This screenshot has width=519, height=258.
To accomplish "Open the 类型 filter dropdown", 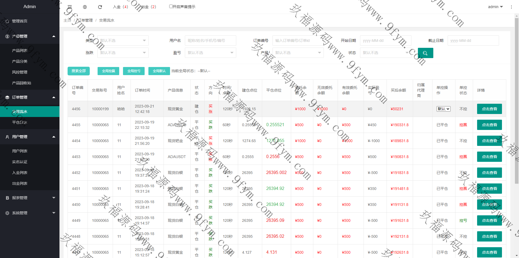I will point(123,41).
